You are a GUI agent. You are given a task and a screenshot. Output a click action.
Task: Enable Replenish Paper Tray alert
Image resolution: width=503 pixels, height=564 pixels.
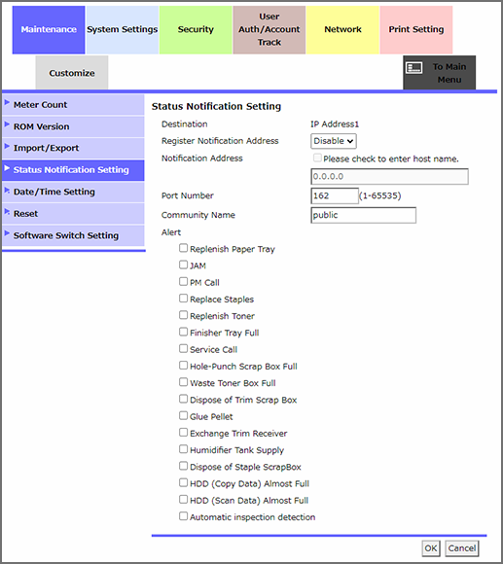point(184,248)
